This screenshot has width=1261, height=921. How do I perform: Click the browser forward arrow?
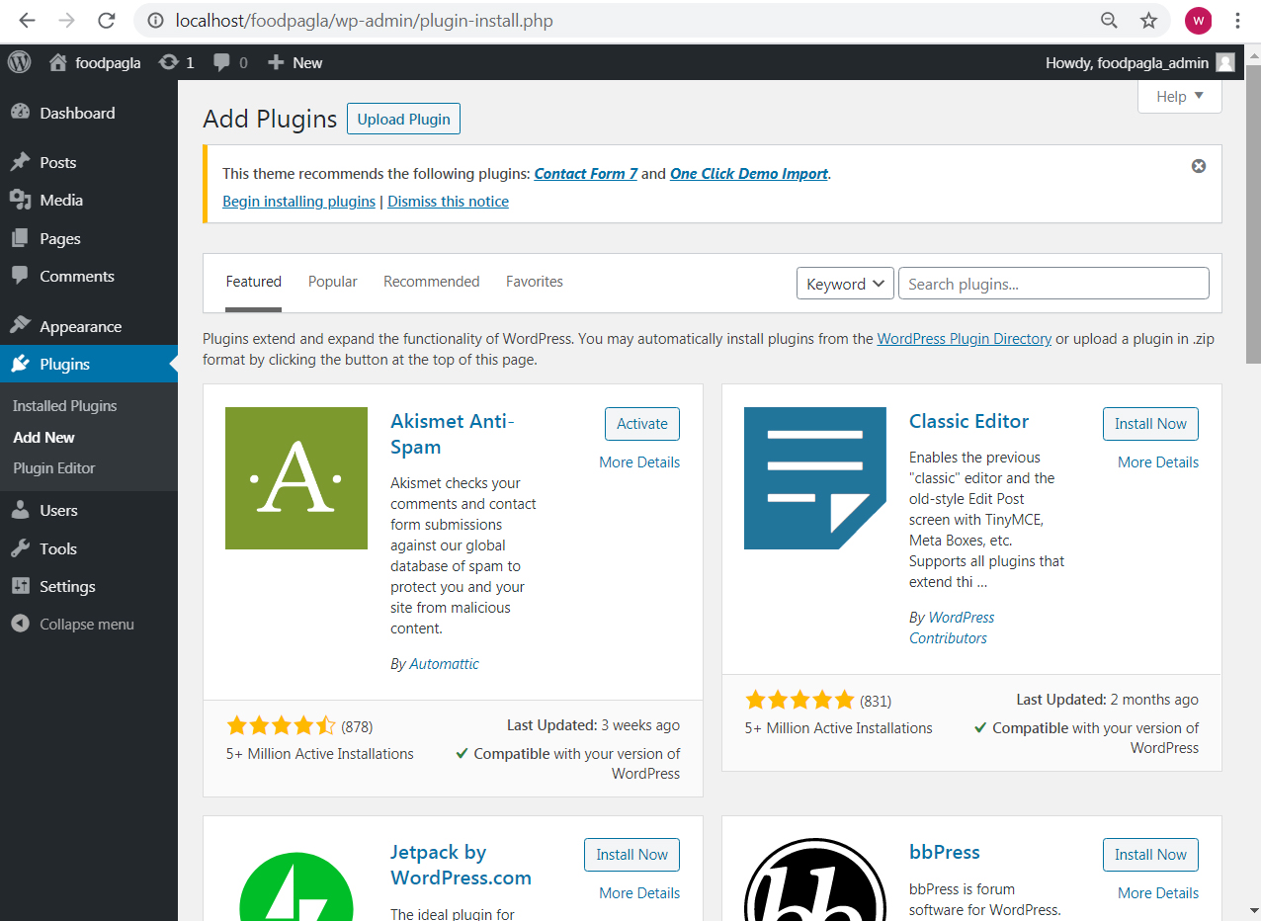[66, 20]
